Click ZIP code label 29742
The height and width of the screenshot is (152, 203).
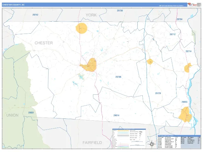(x=35, y=15)
